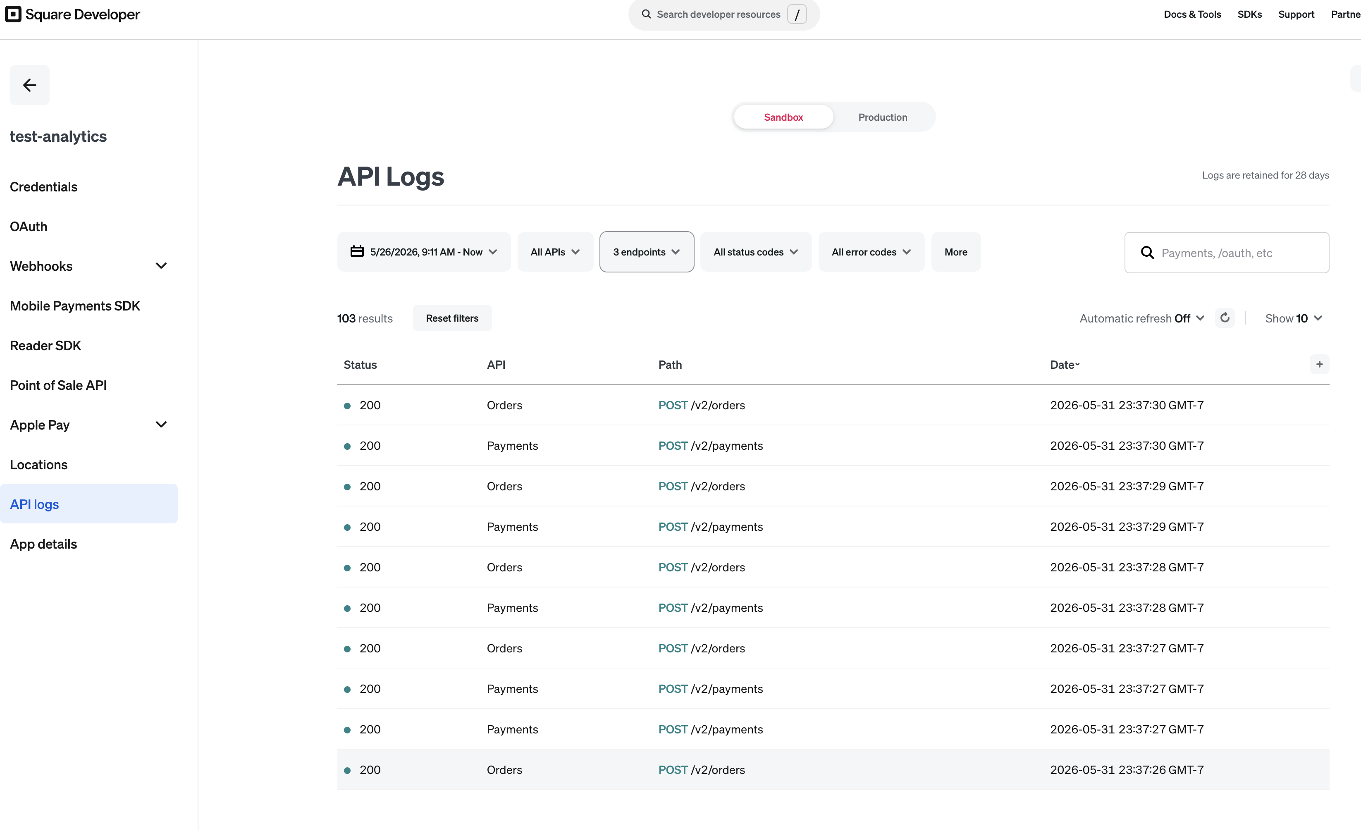Image resolution: width=1361 pixels, height=831 pixels.
Task: Open Support in top navigation
Action: (1296, 14)
